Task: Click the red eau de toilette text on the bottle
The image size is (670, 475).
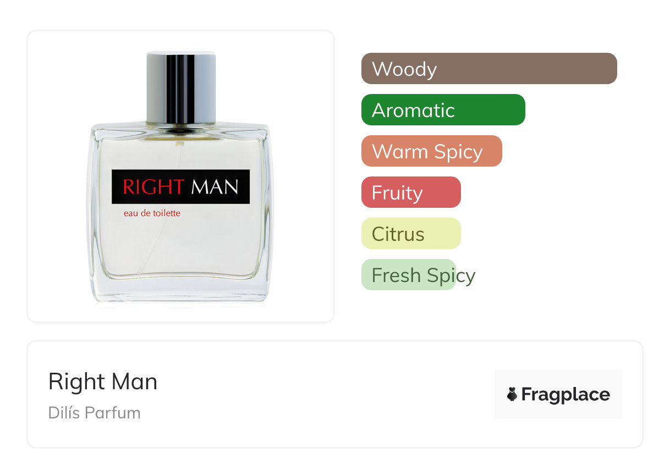Action: 152,213
